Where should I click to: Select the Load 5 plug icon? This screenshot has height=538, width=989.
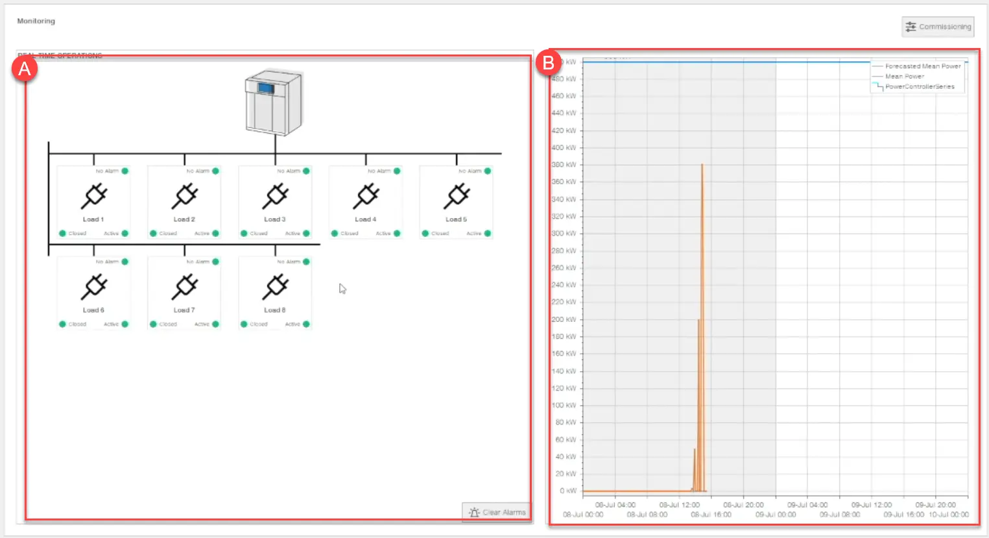pos(457,196)
